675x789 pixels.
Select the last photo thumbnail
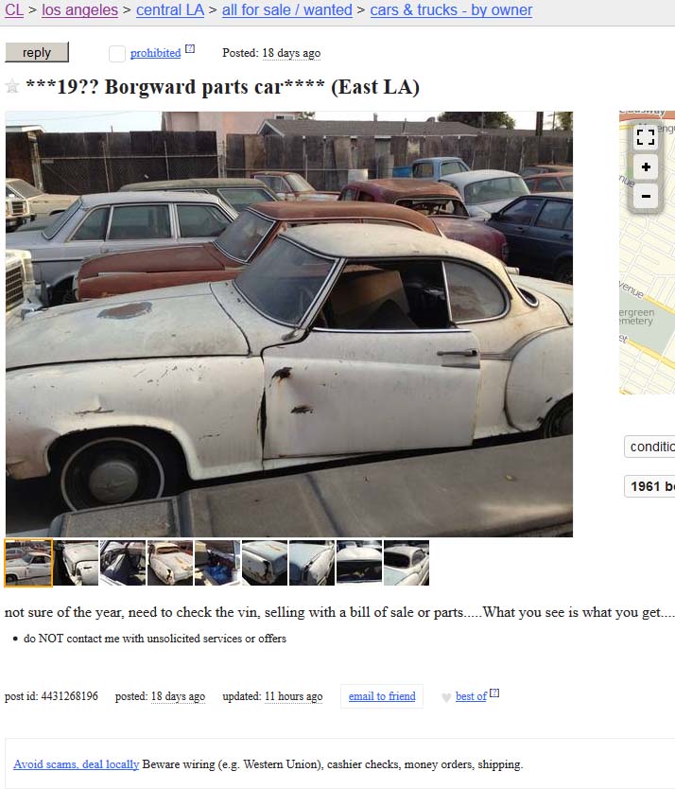click(407, 563)
